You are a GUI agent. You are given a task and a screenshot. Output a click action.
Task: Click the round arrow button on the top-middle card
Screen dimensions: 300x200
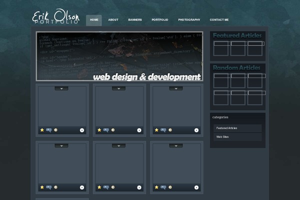click(139, 130)
